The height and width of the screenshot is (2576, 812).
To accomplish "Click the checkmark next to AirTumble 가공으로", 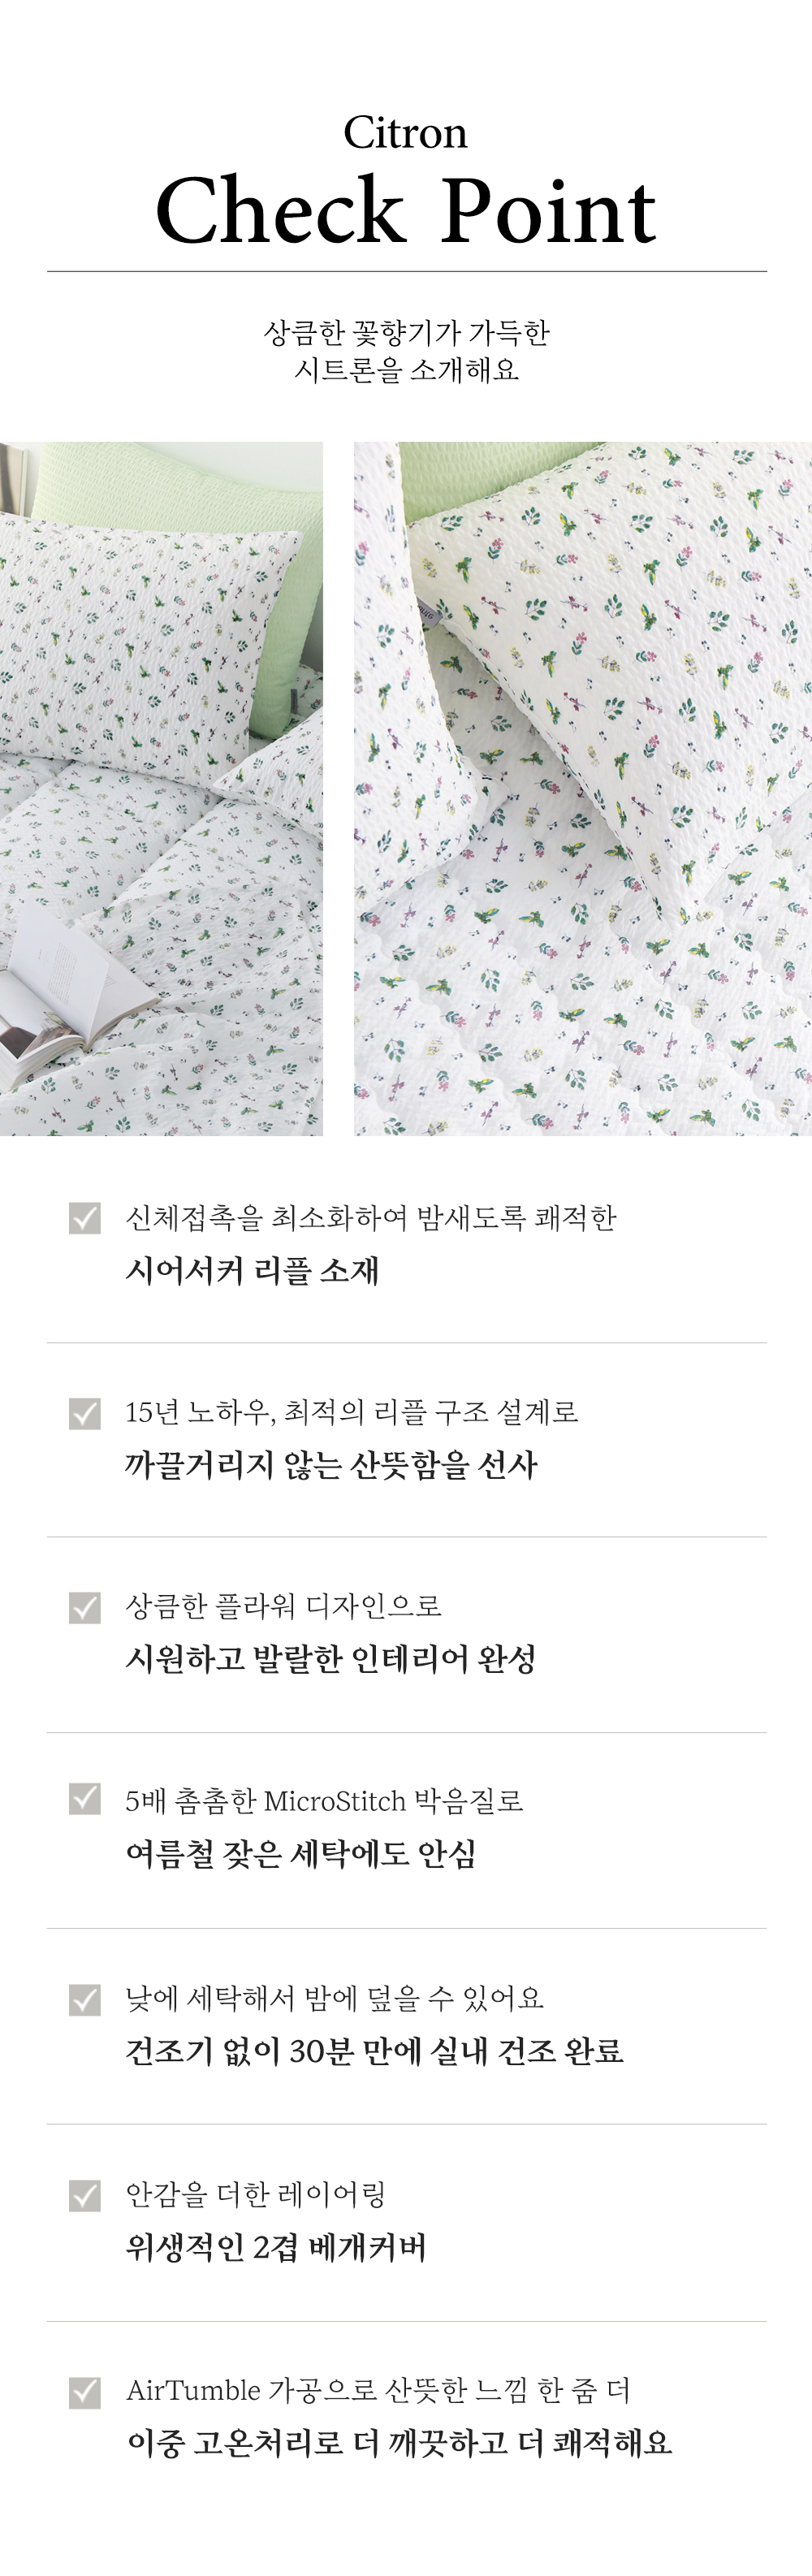I will pos(85,2391).
